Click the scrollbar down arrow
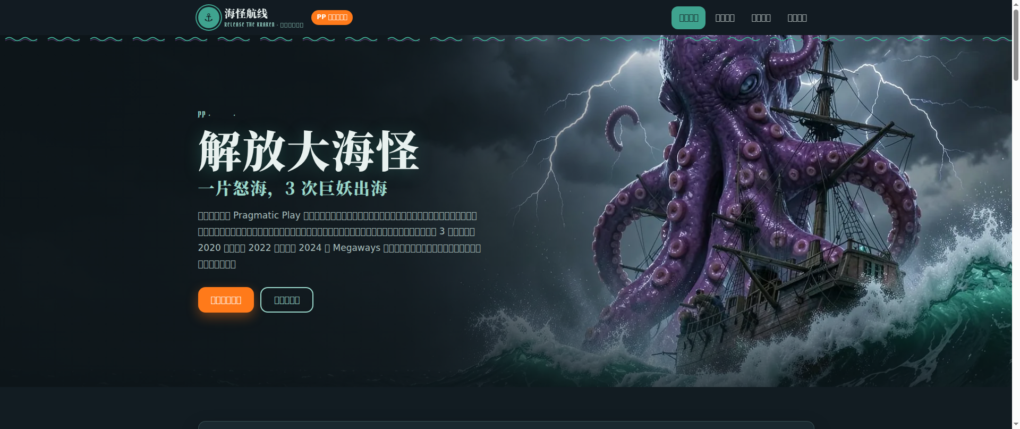Screen dimensions: 1020x429 point(1016,425)
